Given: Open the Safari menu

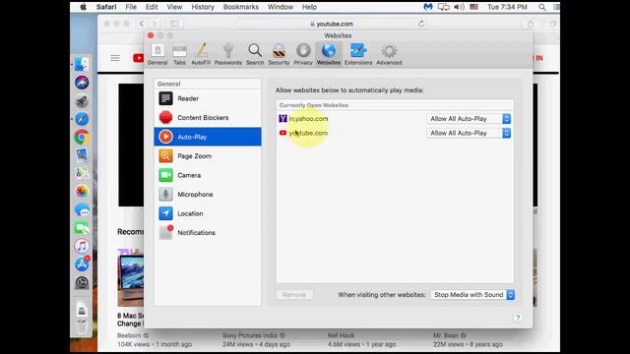Looking at the screenshot, I should (x=106, y=7).
